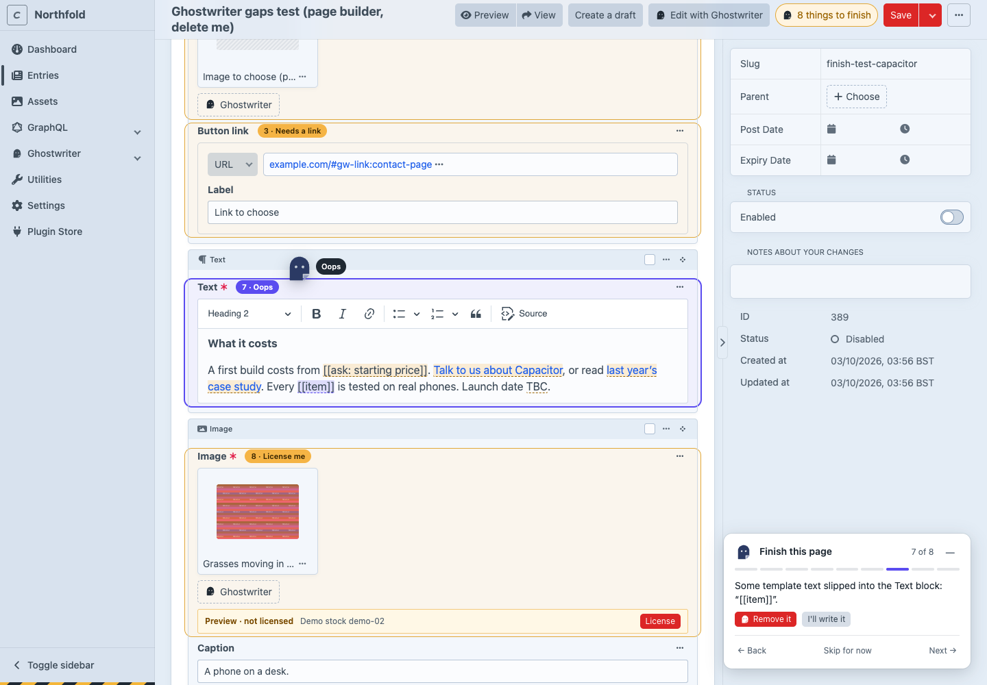This screenshot has width=987, height=685.
Task: Insert numbered list in Text editor
Action: pos(437,314)
